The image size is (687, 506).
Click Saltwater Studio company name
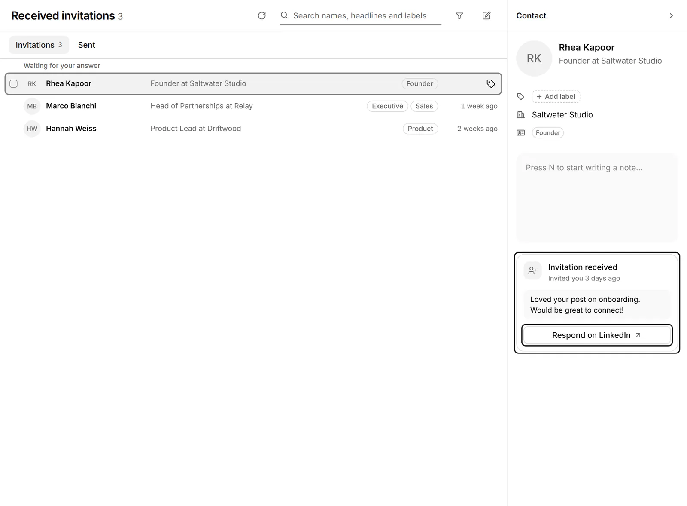tap(562, 115)
